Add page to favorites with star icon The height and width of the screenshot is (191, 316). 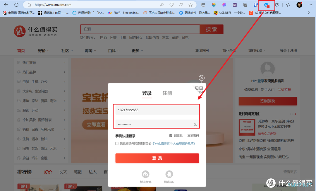(190, 5)
